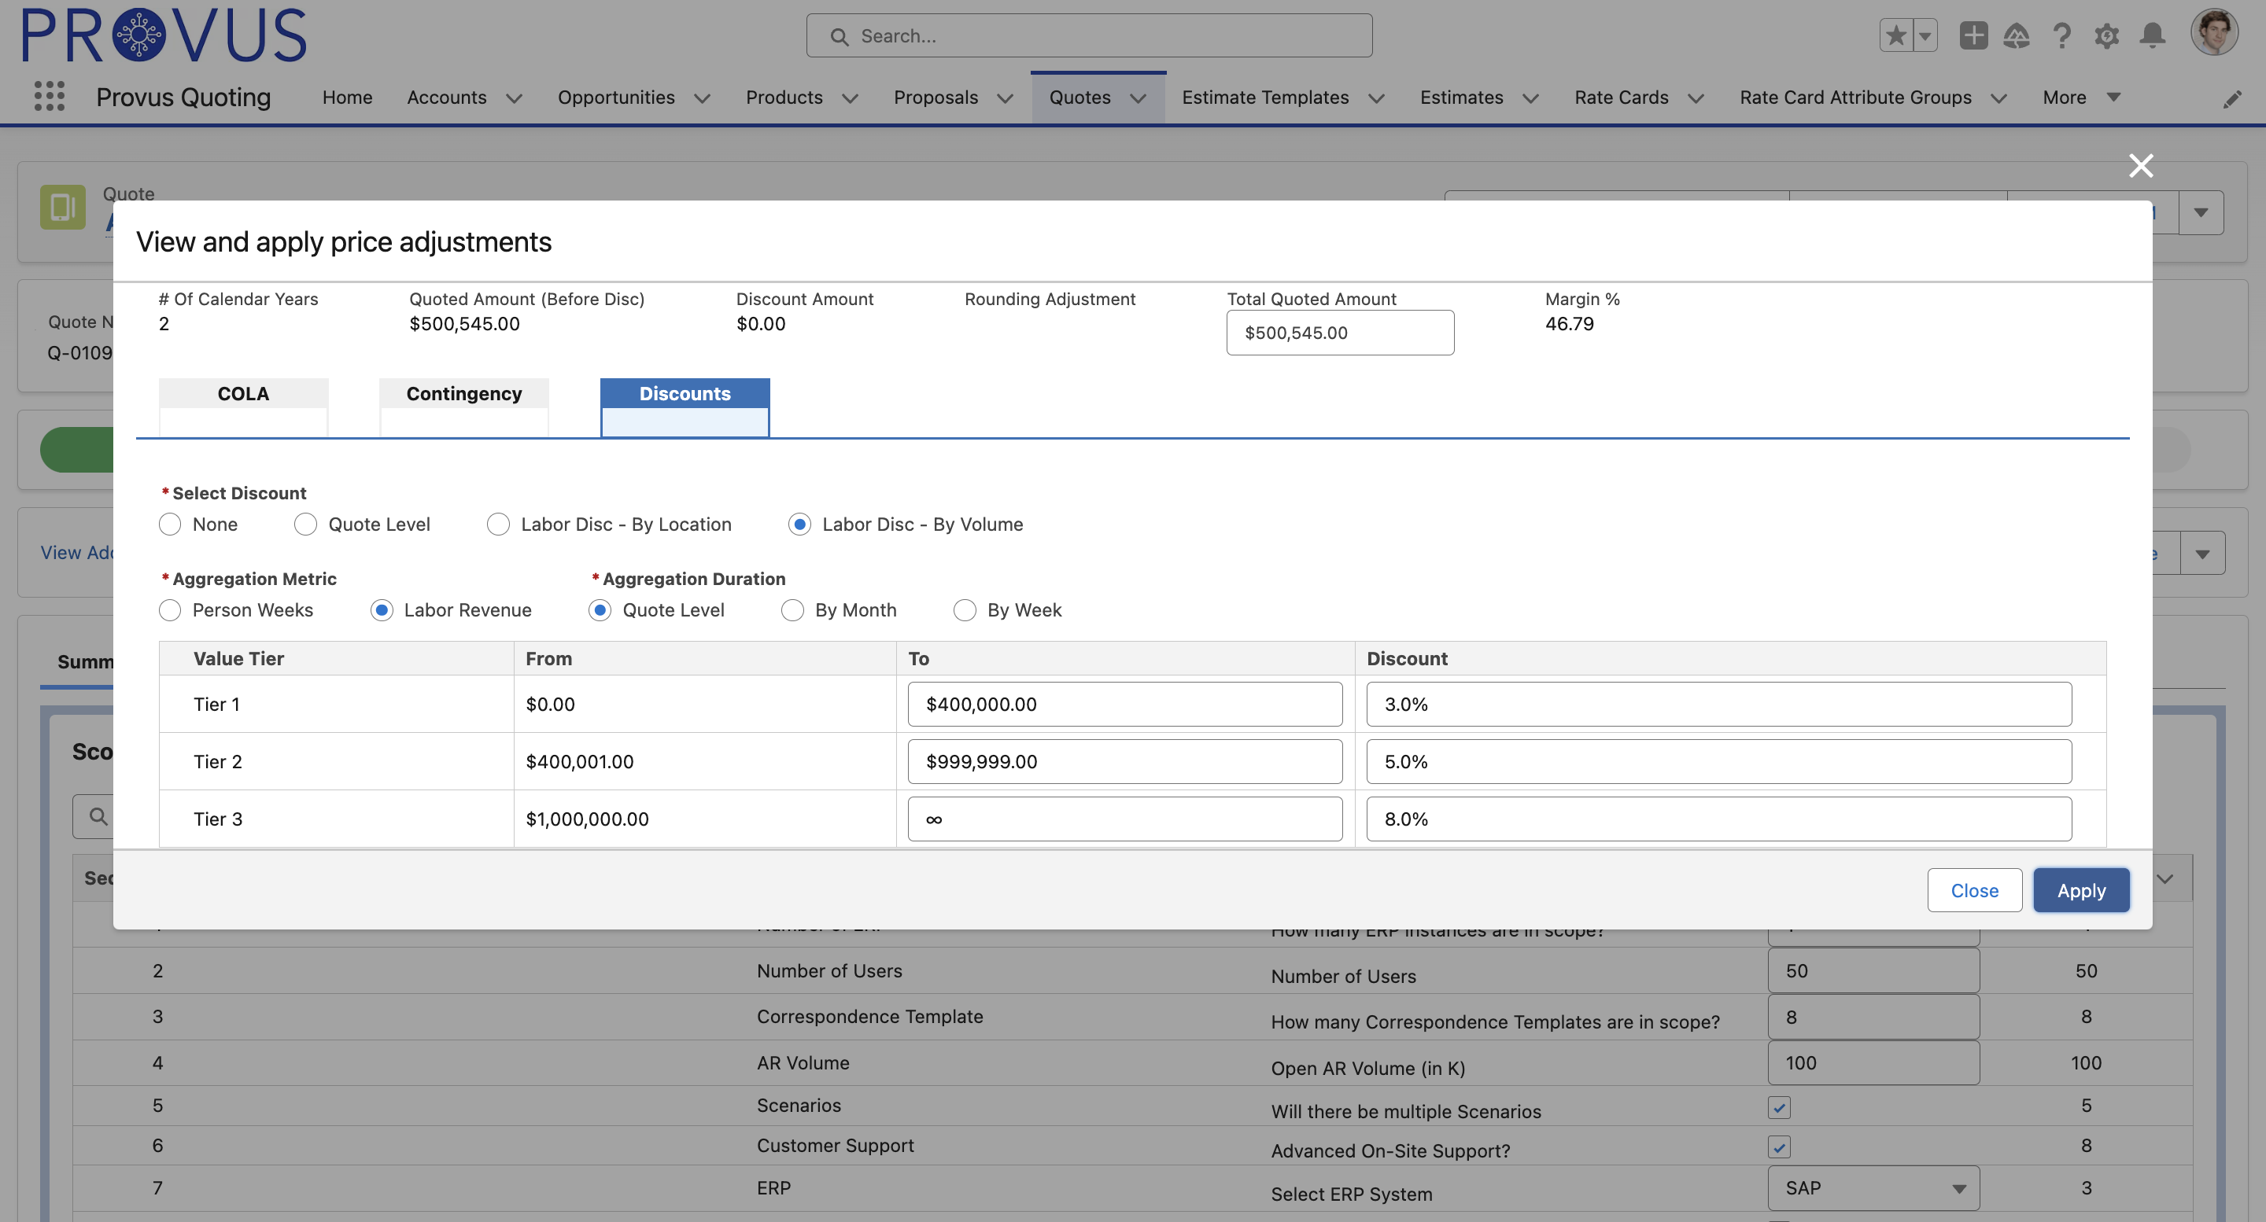
Task: Open the Estimate Templates menu item
Action: tap(1265, 98)
